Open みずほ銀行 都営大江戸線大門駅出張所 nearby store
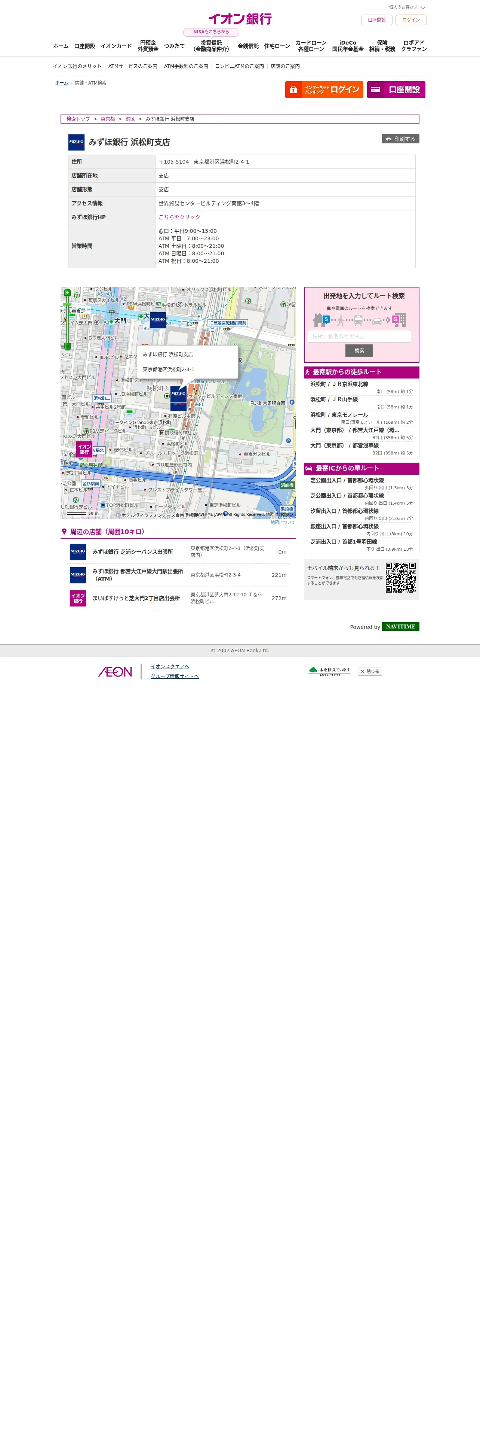Viewport: 480px width, 1442px height. point(138,575)
